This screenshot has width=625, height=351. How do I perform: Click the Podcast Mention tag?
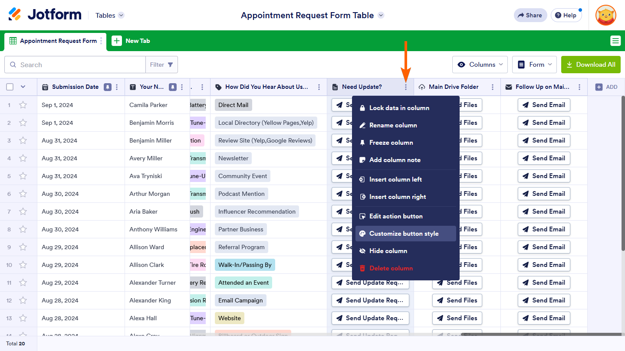point(241,194)
